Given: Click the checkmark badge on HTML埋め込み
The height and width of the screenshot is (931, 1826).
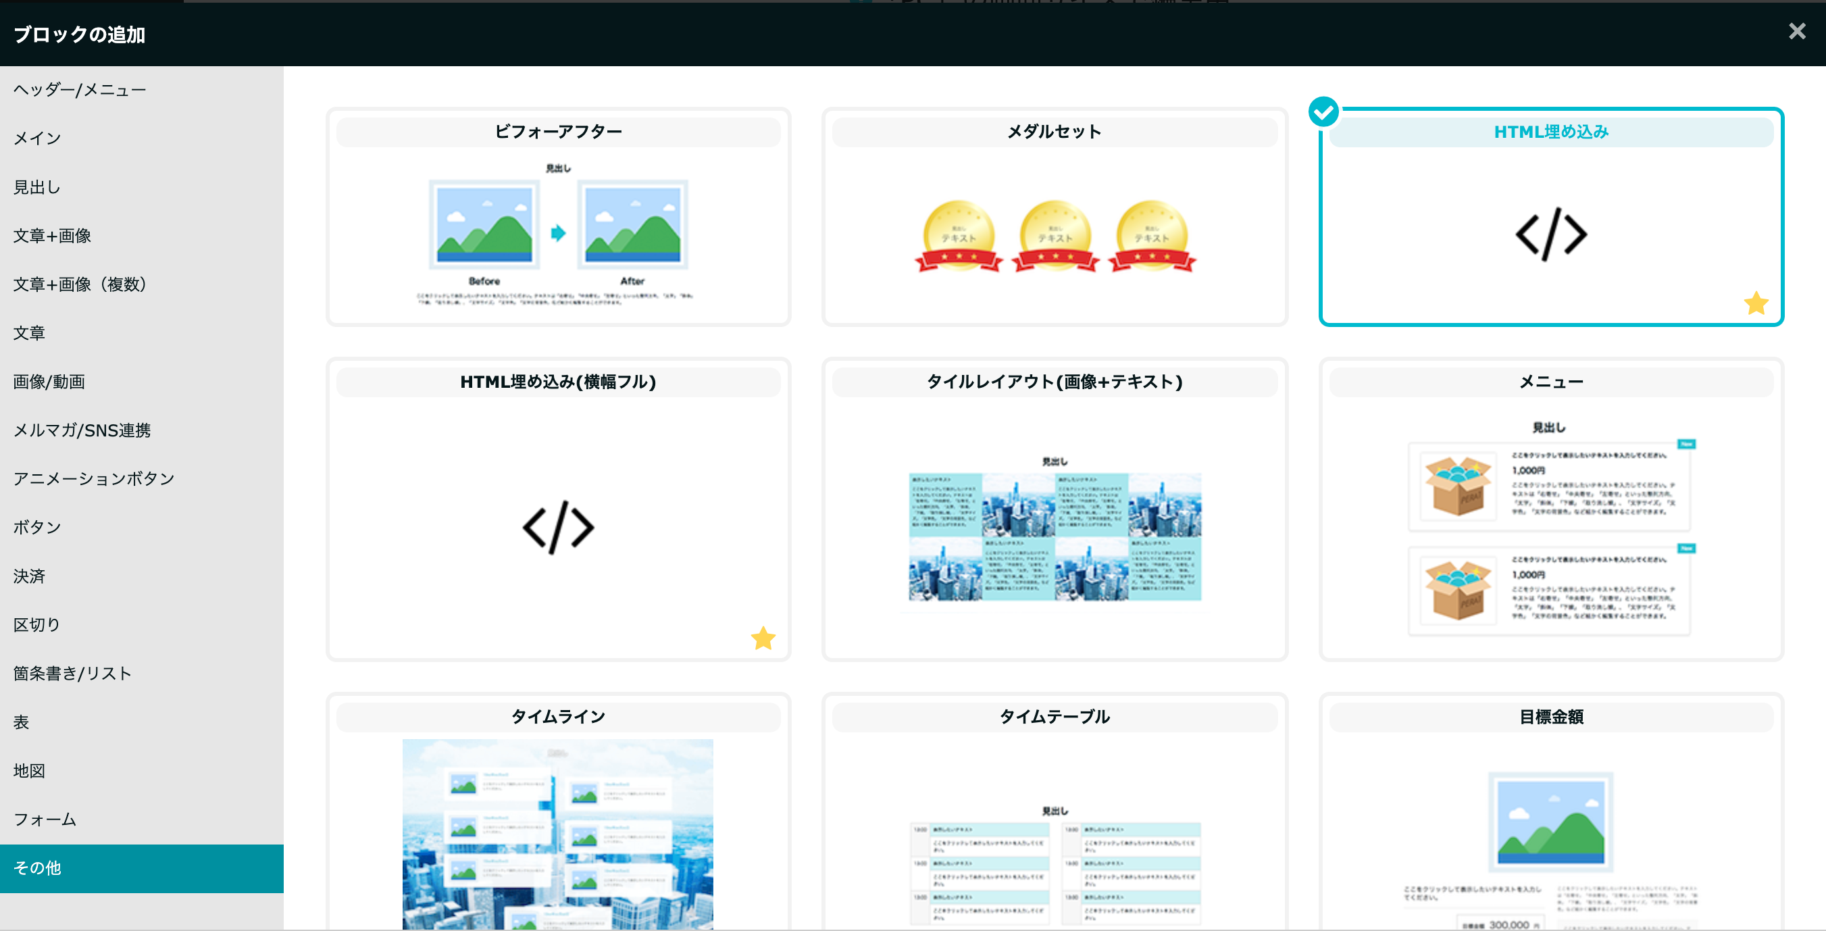Looking at the screenshot, I should coord(1323,111).
